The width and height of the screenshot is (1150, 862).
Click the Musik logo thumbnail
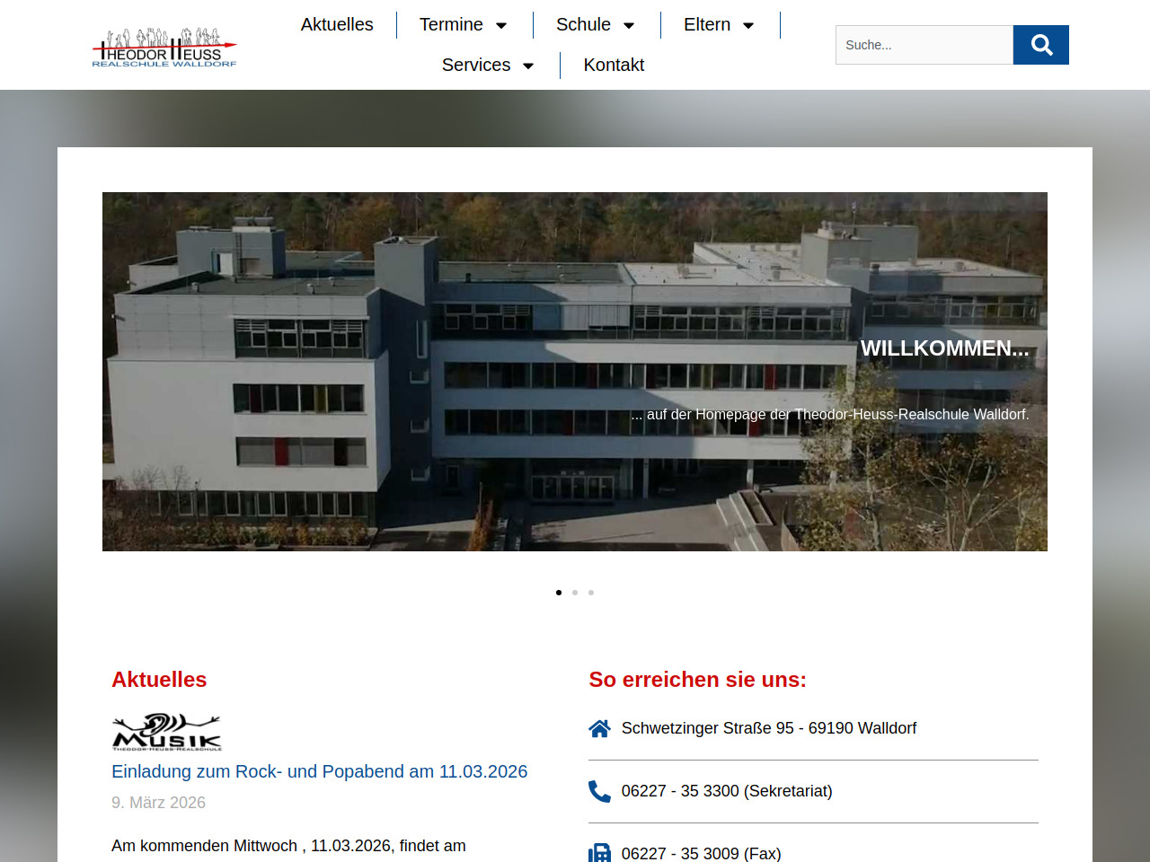[166, 732]
